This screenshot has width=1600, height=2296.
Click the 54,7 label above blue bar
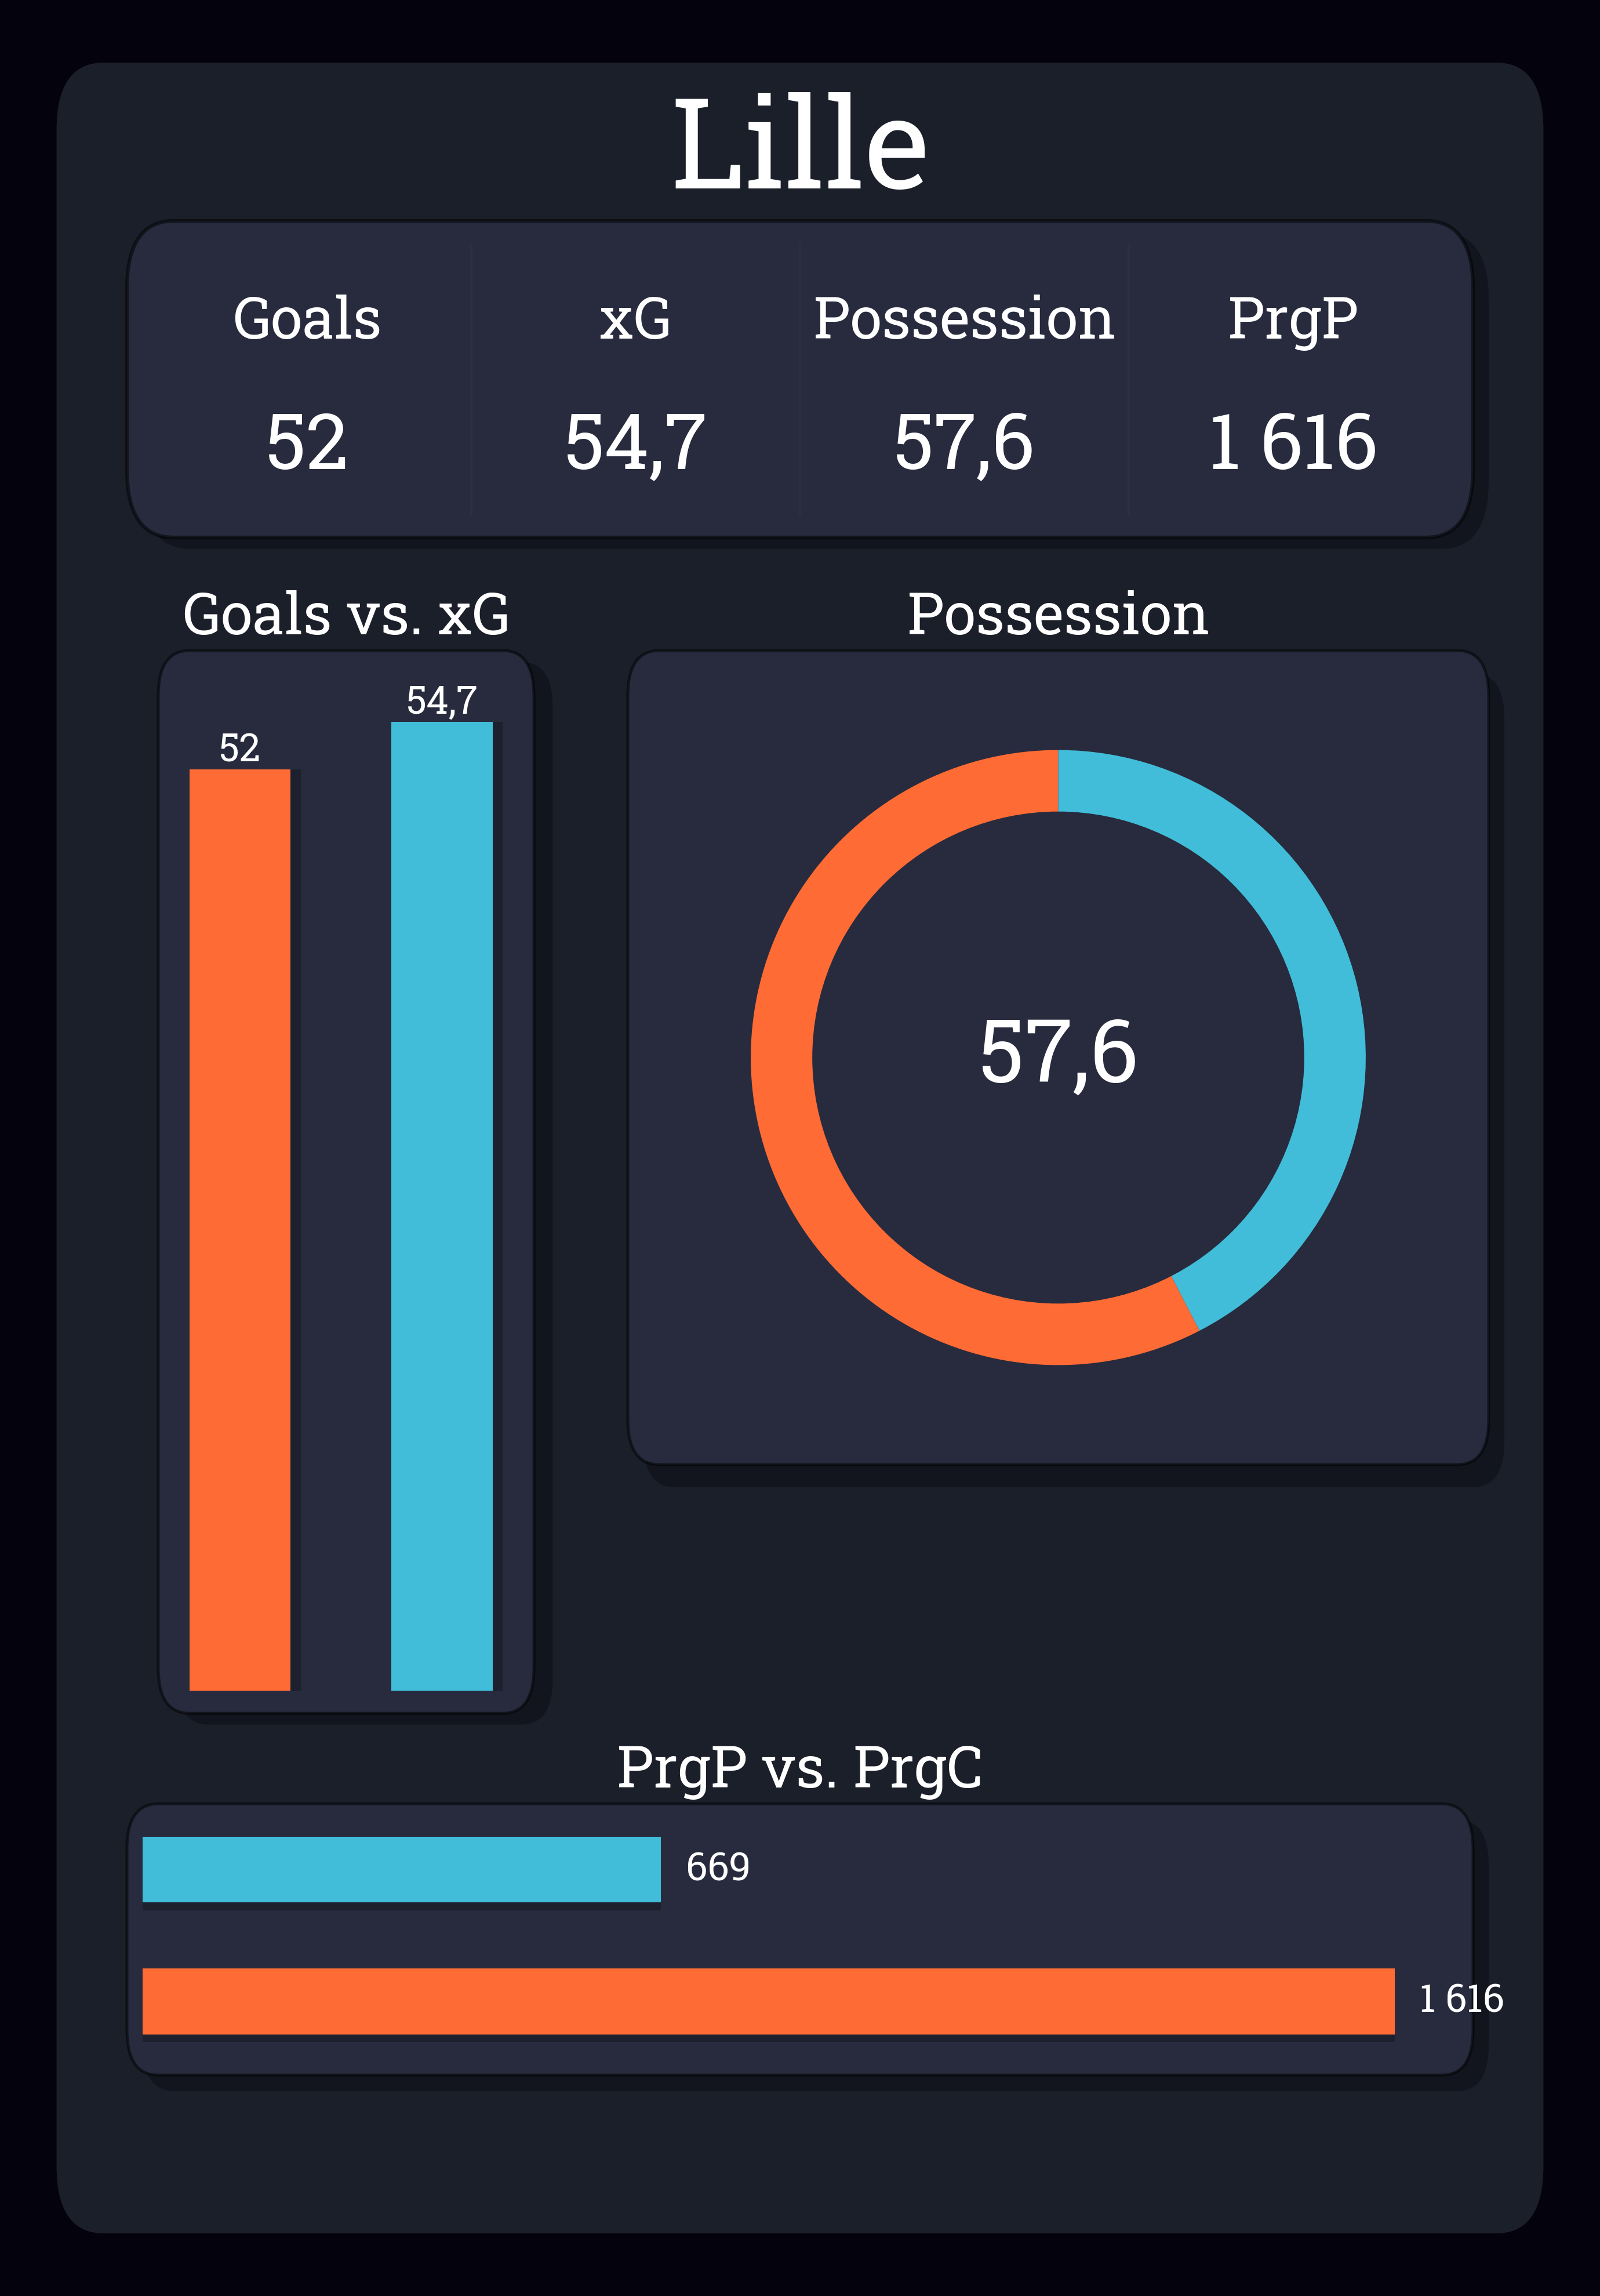click(x=441, y=700)
